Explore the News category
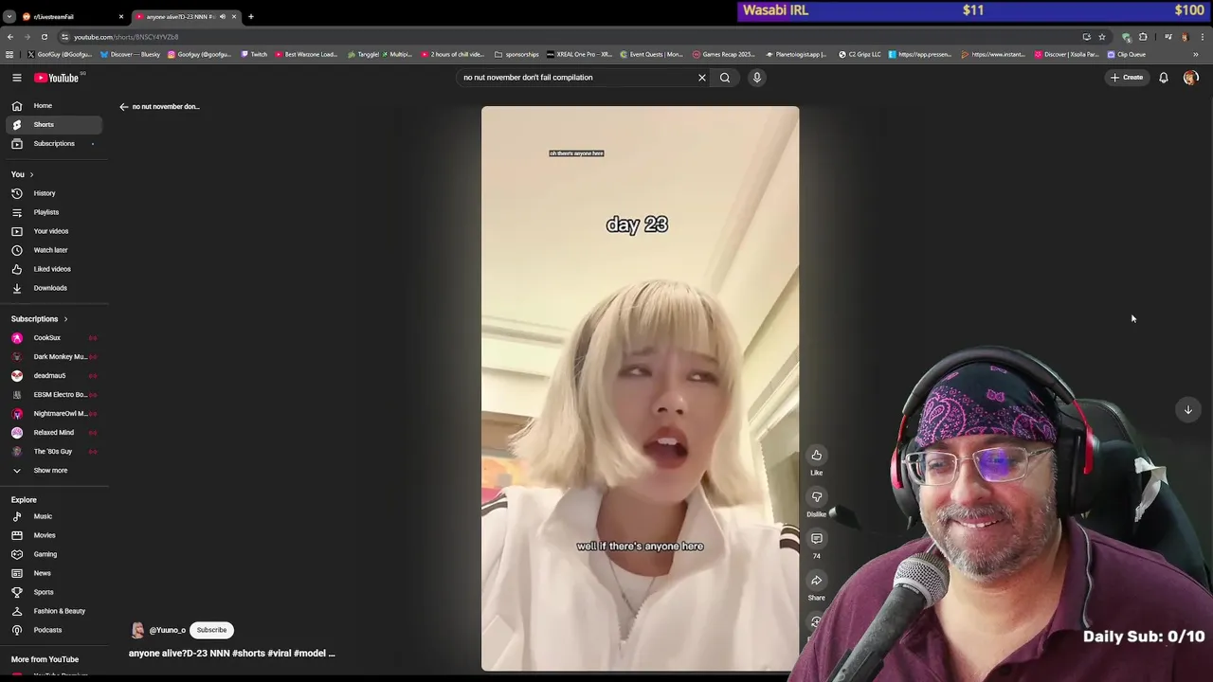Viewport: 1213px width, 682px height. pyautogui.click(x=54, y=573)
